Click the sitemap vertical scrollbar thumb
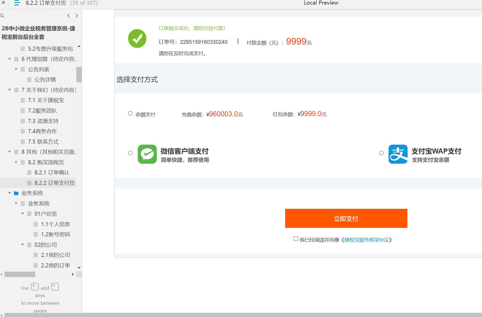The height and width of the screenshot is (317, 482). 79,75
